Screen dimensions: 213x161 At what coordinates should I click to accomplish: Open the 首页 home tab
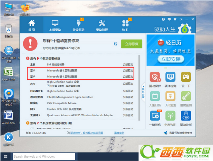tap(32, 25)
